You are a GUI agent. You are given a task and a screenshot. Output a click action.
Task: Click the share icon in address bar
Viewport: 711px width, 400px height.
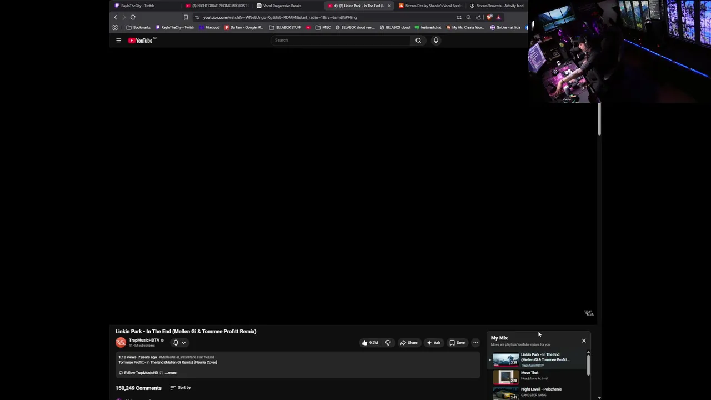tap(478, 17)
